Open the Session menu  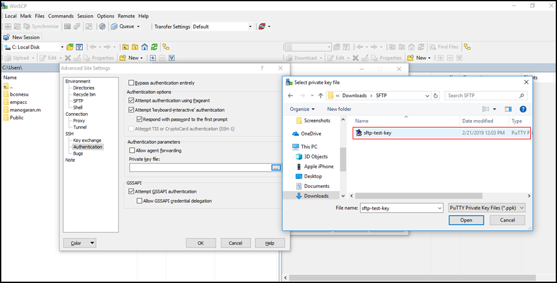85,16
